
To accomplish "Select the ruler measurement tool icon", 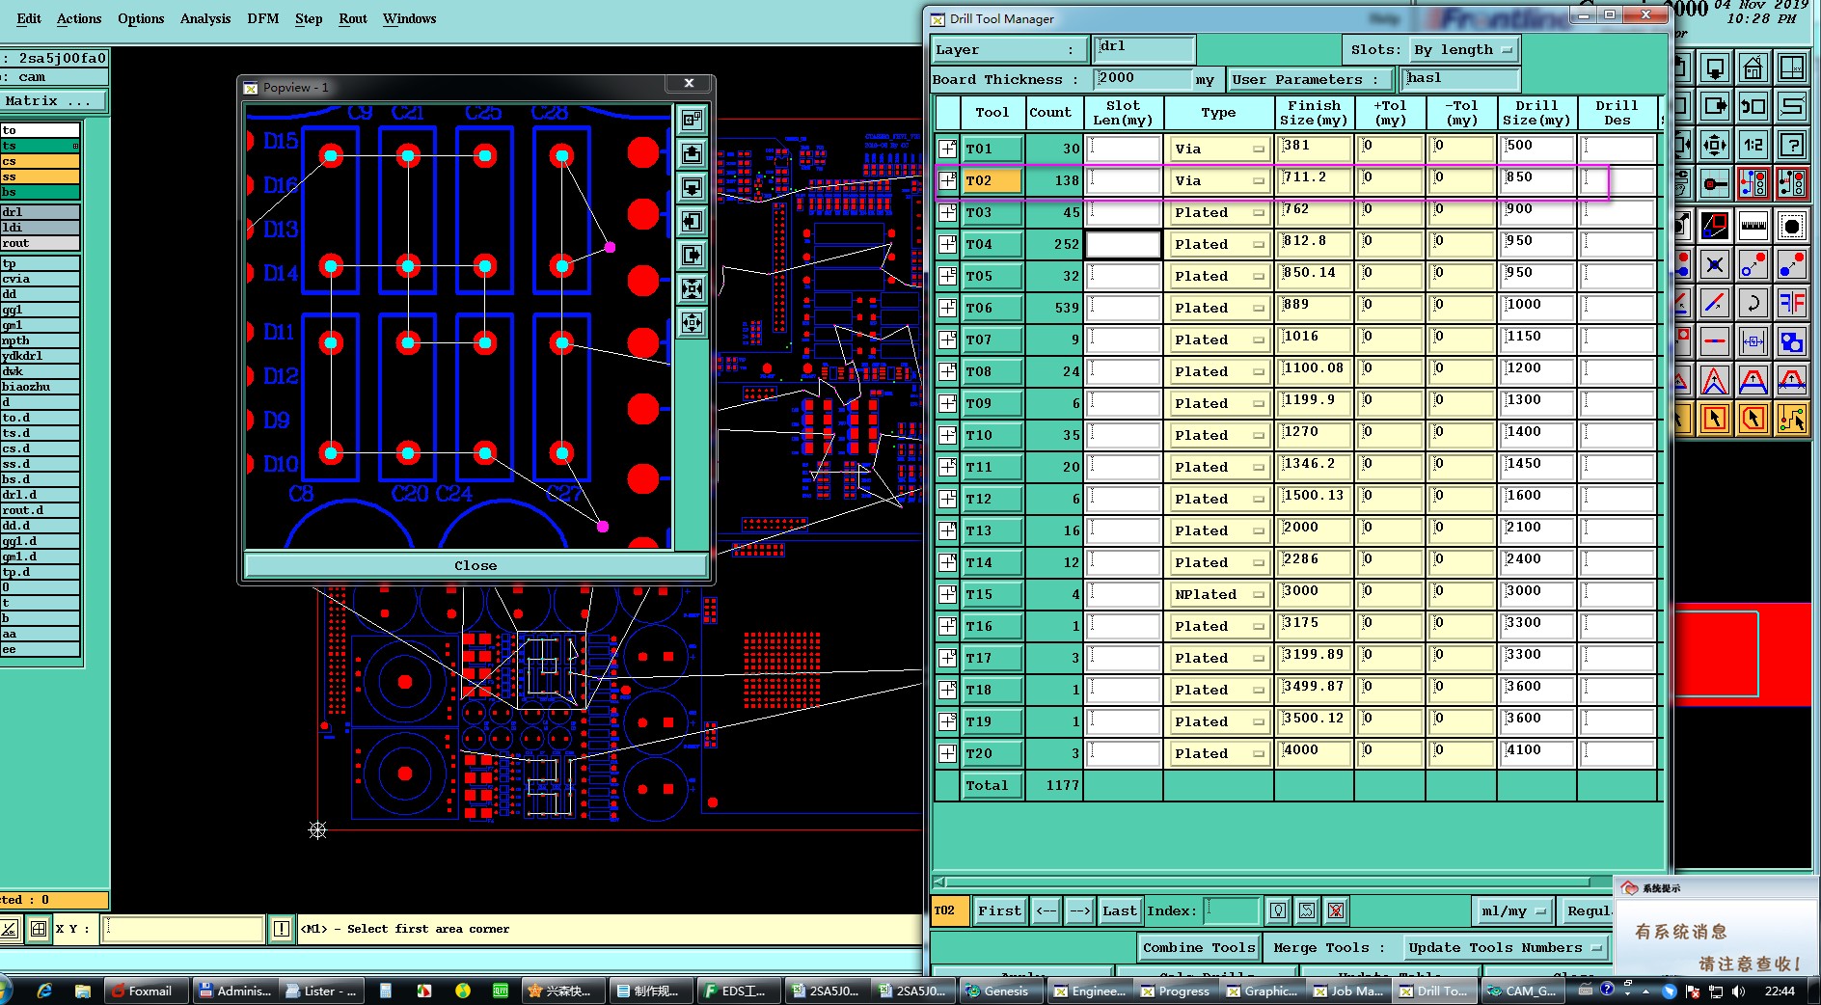I will coord(1753,226).
